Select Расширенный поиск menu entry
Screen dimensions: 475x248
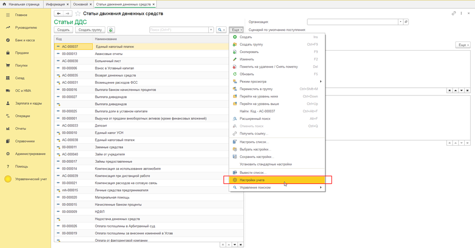click(277, 119)
